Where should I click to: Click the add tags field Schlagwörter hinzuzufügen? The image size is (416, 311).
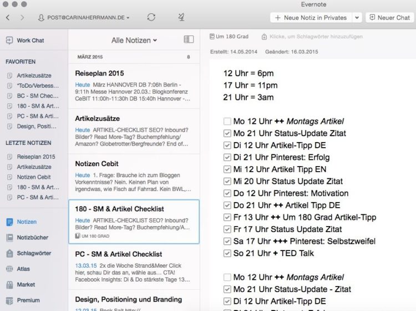tap(316, 37)
